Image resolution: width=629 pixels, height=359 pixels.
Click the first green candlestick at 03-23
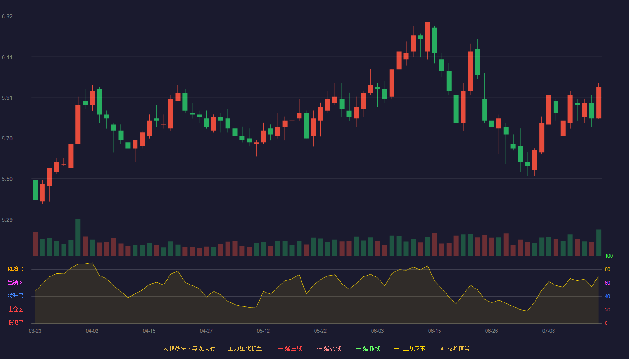[35, 190]
